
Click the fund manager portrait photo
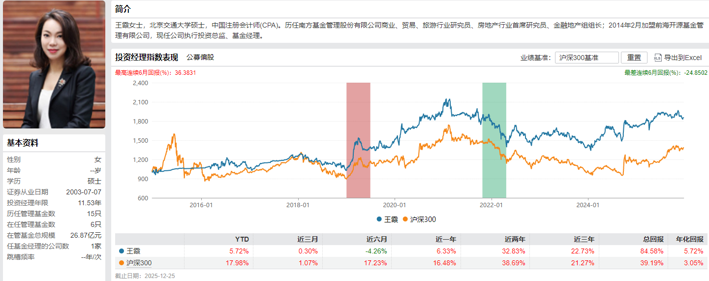click(x=54, y=64)
